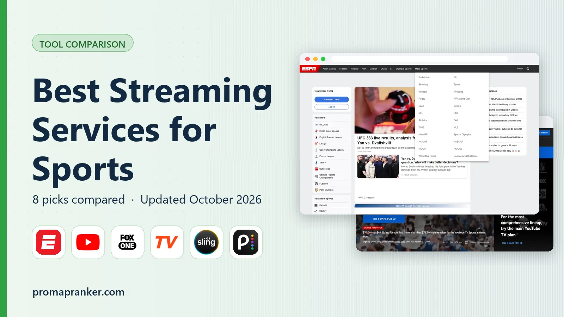Click the Paris Olympics medal icon
This screenshot has height=317, width=564.
316,190
